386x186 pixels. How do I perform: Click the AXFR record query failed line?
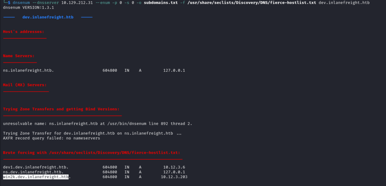tap(51, 138)
